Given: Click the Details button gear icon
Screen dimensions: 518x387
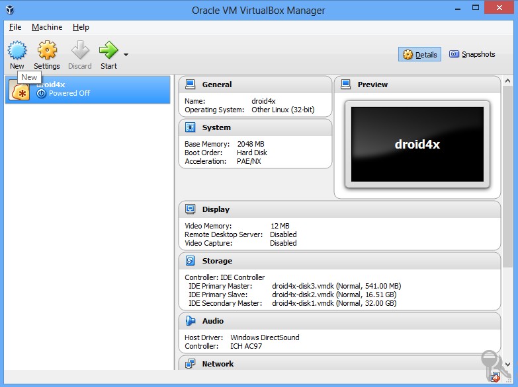Looking at the screenshot, I should coord(408,54).
